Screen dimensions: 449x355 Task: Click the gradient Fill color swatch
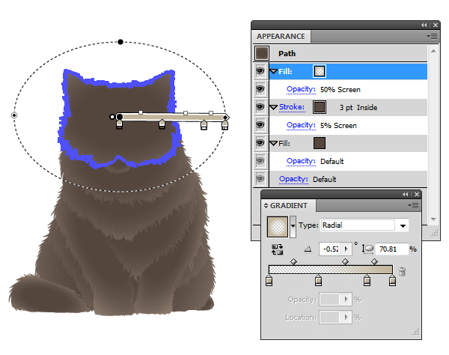(320, 71)
